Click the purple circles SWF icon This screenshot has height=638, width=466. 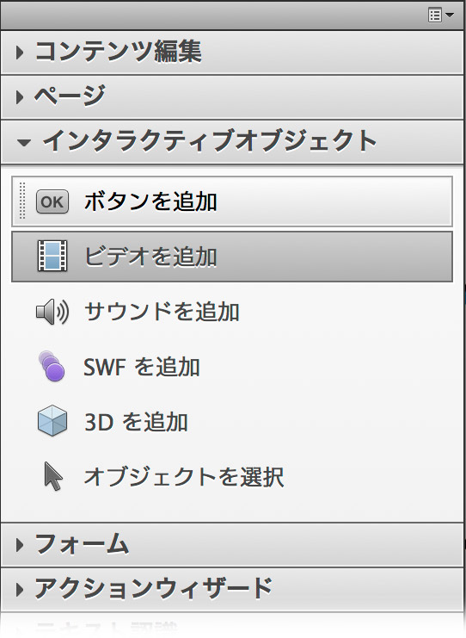pos(52,366)
